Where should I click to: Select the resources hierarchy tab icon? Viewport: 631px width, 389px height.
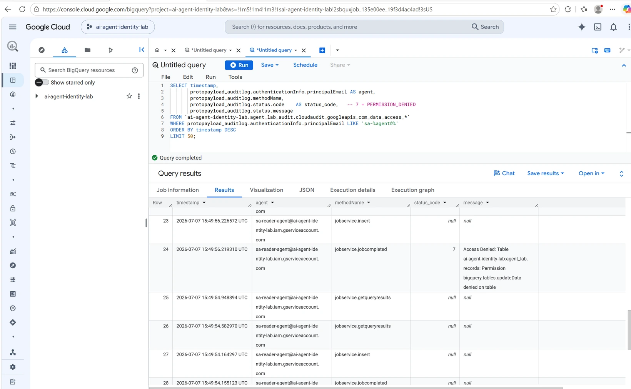65,50
